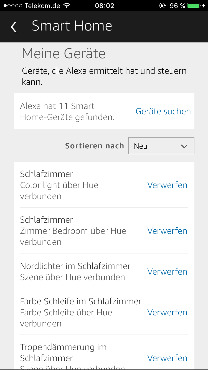Discard Farbe Schleife im Schlafzimmer

click(x=167, y=312)
